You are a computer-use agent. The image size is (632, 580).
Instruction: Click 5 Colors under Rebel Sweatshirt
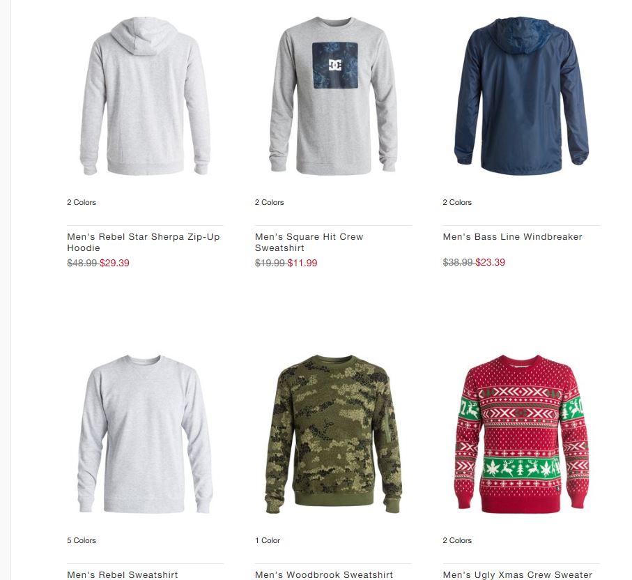(82, 540)
